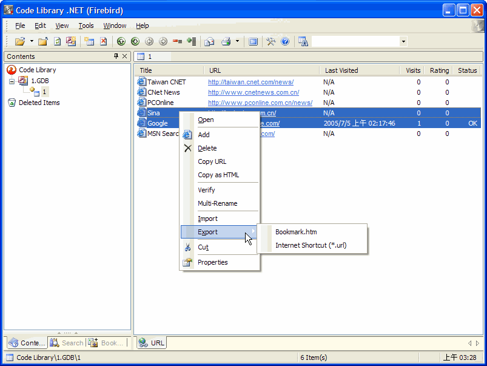Switch to the Search tab at the bottom
487x366 pixels.
[67, 343]
